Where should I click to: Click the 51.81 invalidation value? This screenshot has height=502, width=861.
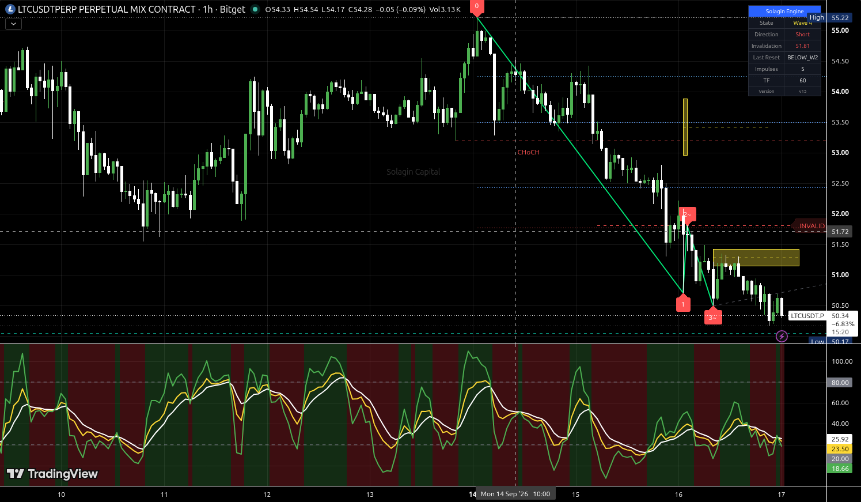(x=802, y=46)
